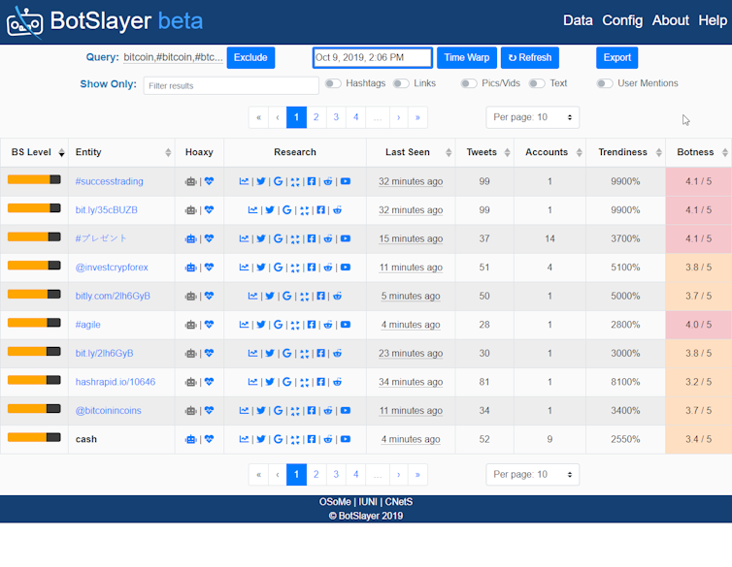Image resolution: width=732 pixels, height=567 pixels.
Task: Sort by BS Level column arrow
Action: (x=62, y=153)
